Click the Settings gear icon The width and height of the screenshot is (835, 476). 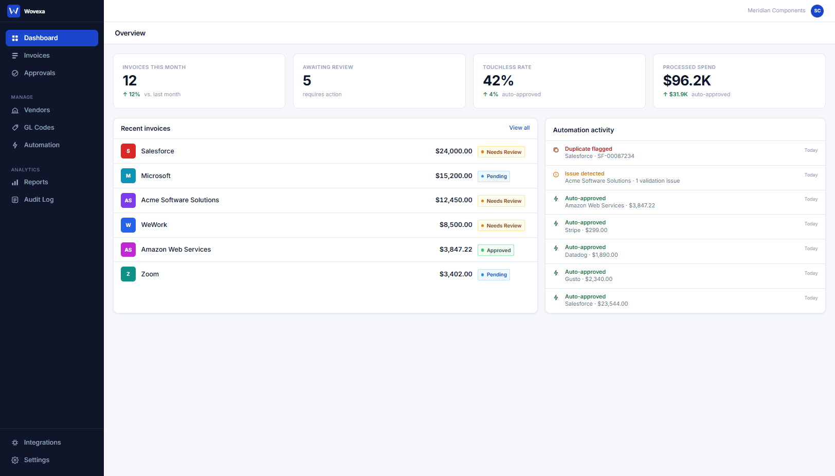(15, 460)
